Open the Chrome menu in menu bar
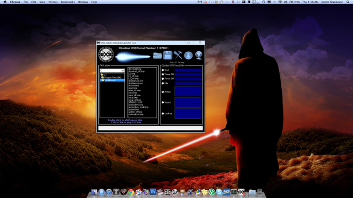 coord(15,2)
